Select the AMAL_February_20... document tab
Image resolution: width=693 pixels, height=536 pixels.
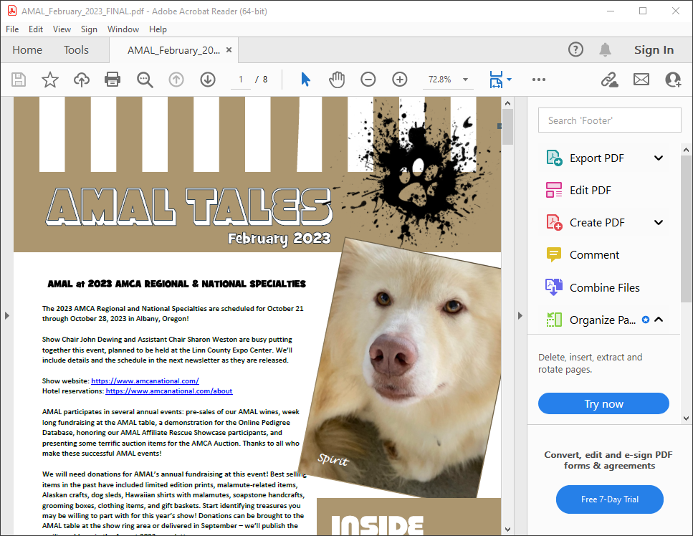pyautogui.click(x=173, y=50)
